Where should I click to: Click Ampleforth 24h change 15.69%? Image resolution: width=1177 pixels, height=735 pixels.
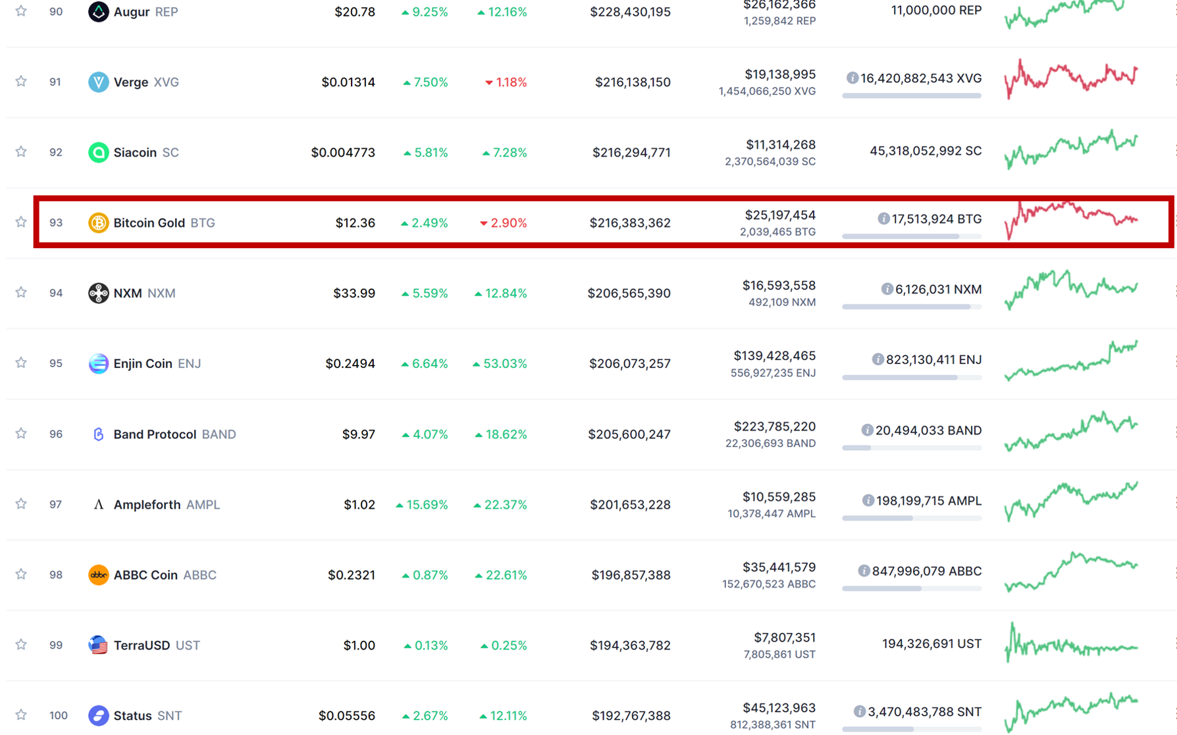click(421, 505)
